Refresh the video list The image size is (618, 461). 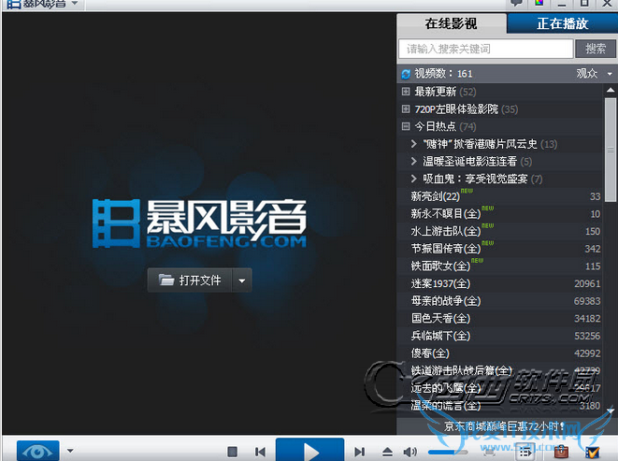(406, 74)
